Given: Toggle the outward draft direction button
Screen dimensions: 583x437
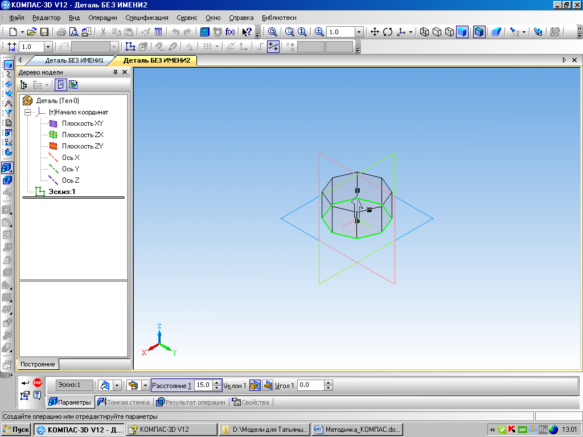Looking at the screenshot, I should [x=254, y=385].
